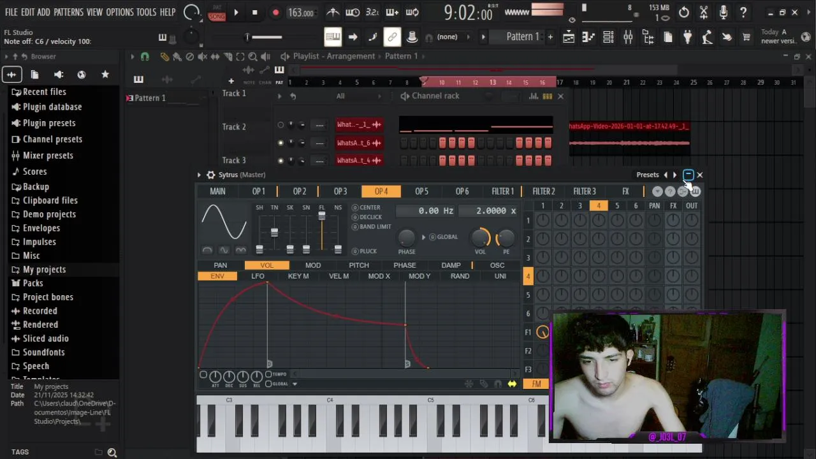The image size is (816, 459).
Task: Click the plug-in picker plug icon
Action: tap(687, 38)
